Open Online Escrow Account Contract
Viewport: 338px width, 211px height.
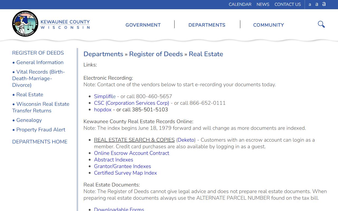(x=132, y=153)
